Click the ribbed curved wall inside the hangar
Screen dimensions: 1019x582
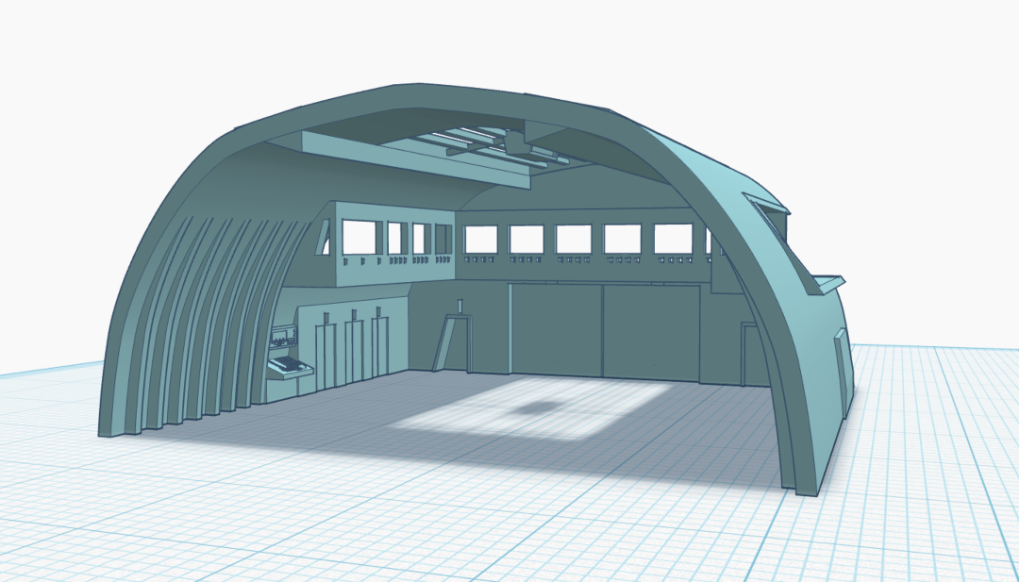[208, 324]
